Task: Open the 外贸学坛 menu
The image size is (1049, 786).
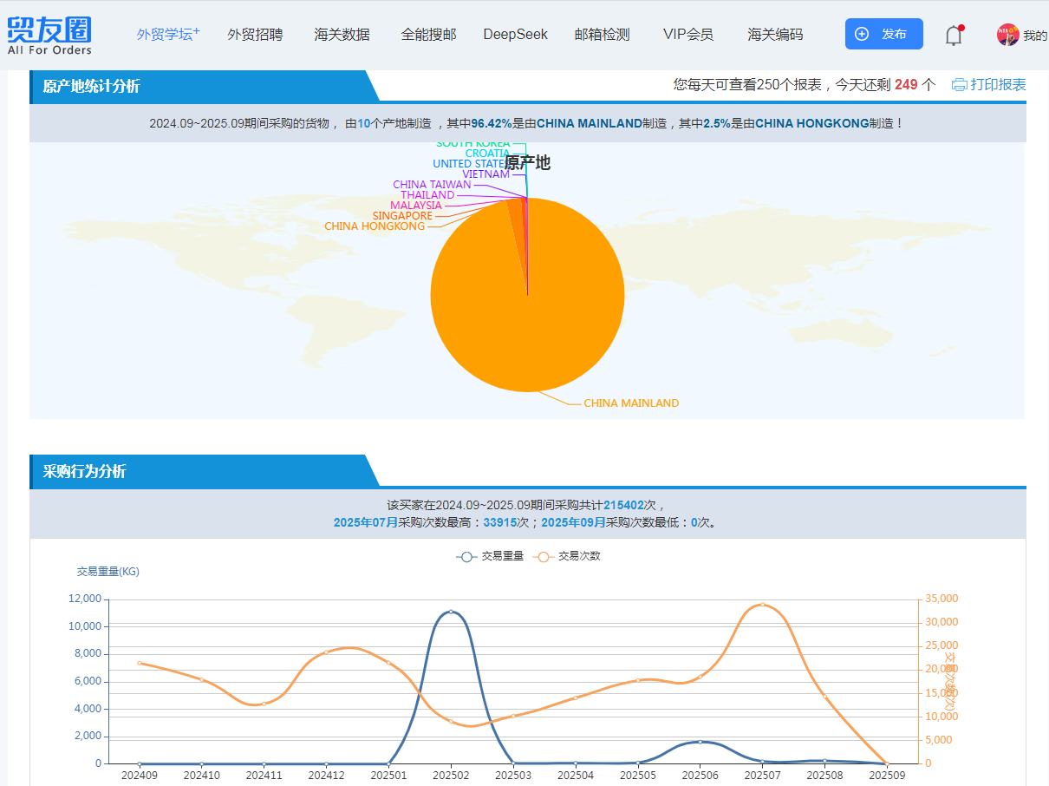Action: pyautogui.click(x=168, y=35)
